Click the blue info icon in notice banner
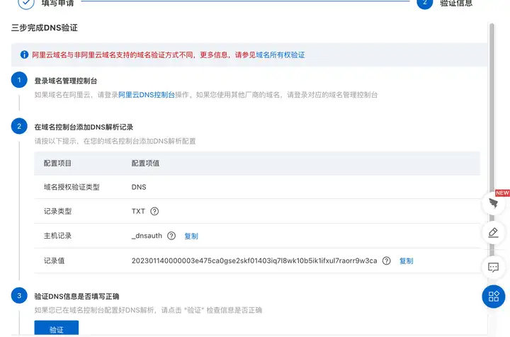510x337 pixels. coord(24,55)
